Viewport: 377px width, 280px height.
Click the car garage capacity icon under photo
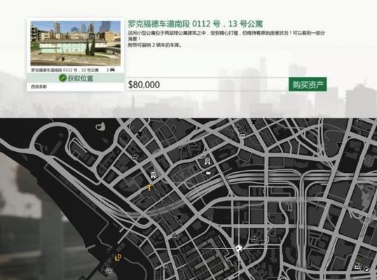click(x=112, y=70)
